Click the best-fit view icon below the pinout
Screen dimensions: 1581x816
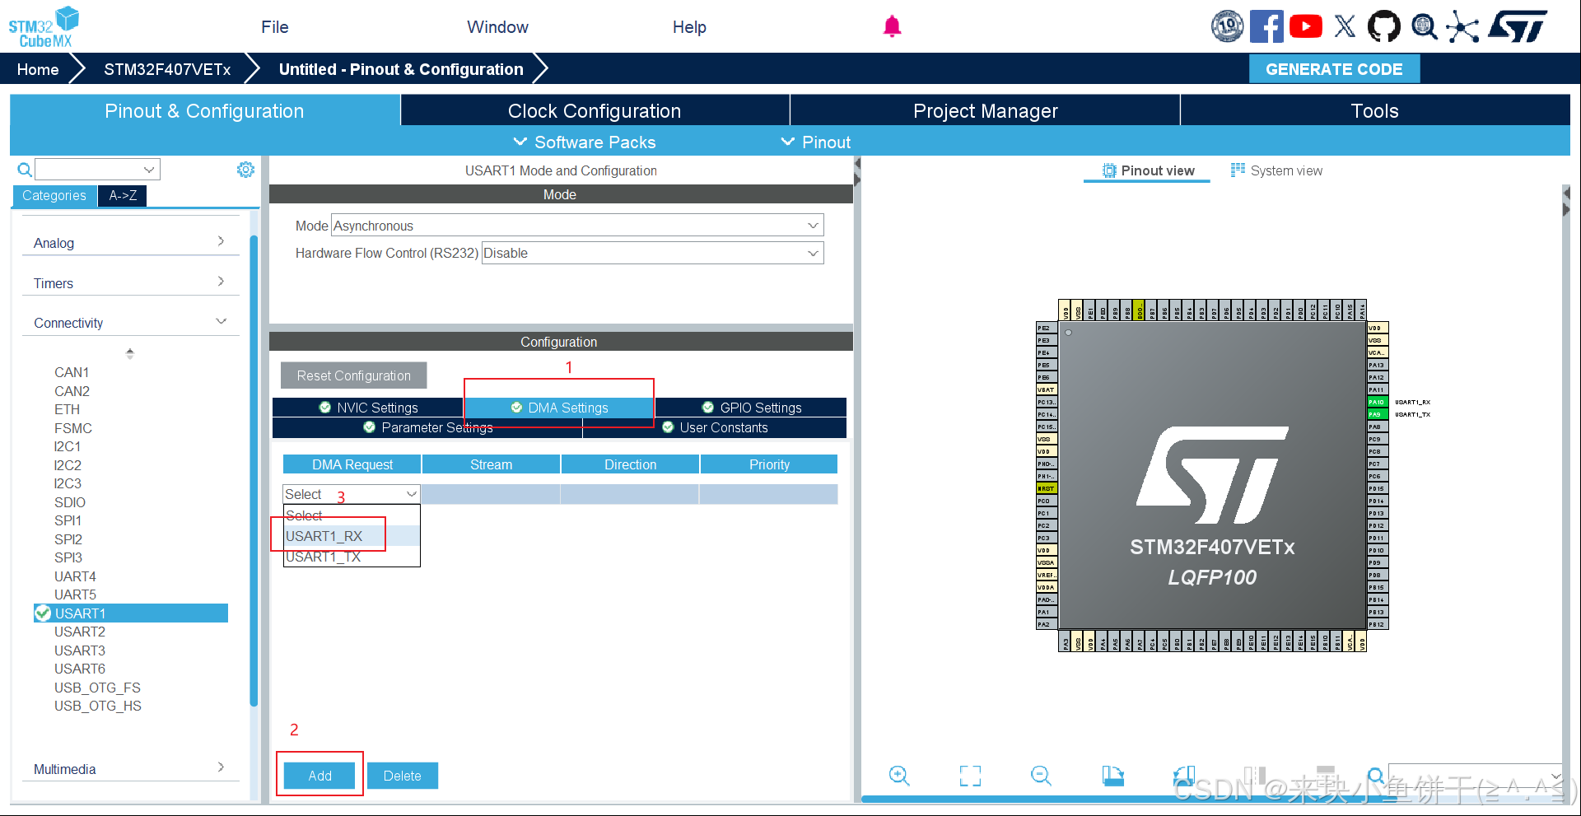tap(969, 776)
